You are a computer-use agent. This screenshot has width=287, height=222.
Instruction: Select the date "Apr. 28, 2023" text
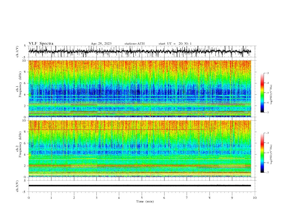(x=101, y=44)
